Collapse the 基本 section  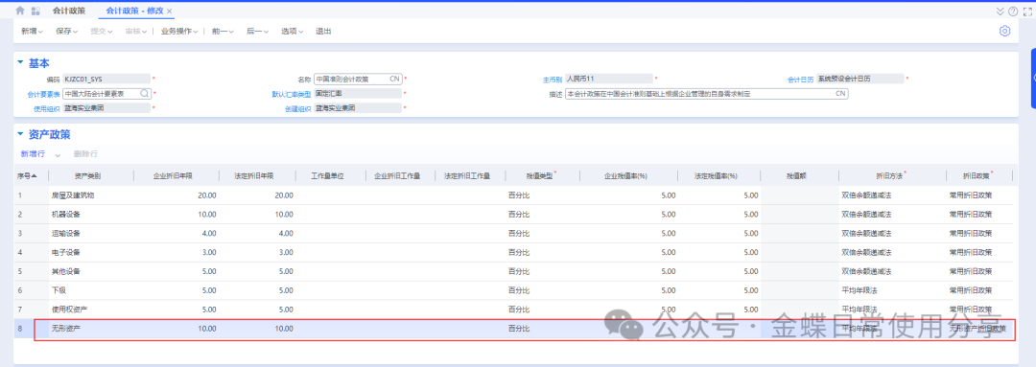click(20, 62)
